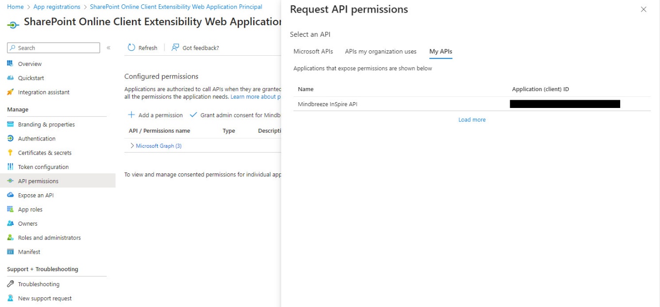Screen dimensions: 660x307
Task: Sort by the Name column header
Action: [x=306, y=89]
